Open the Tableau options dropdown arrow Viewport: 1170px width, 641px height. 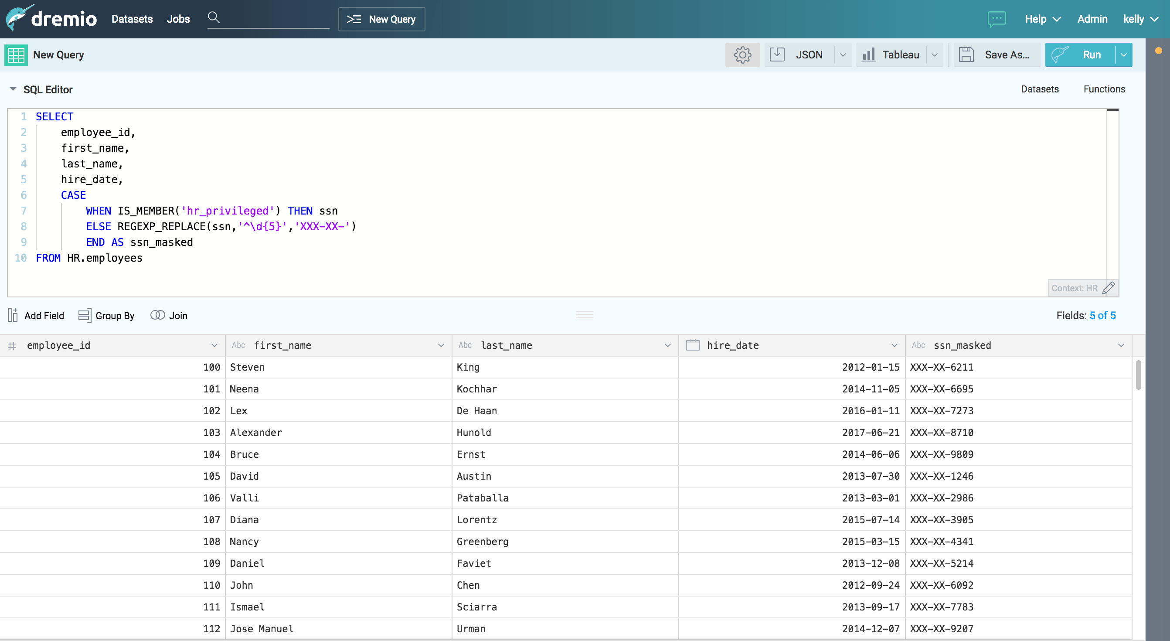click(934, 55)
